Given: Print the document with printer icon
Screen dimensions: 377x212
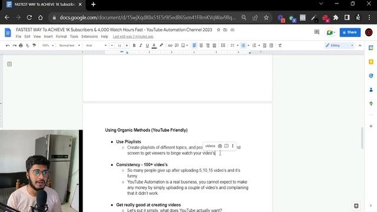Looking at the screenshot, I should coord(21,45).
